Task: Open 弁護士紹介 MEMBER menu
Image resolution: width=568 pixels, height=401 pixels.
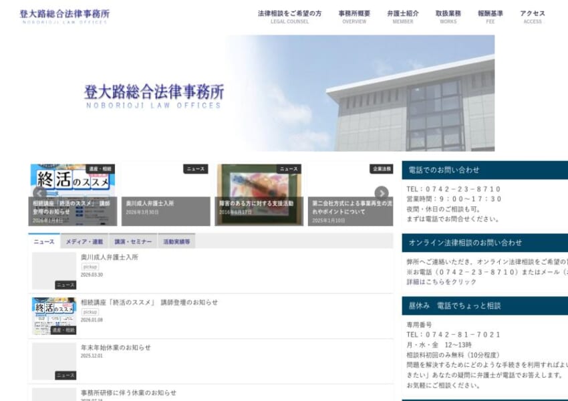Action: point(403,17)
